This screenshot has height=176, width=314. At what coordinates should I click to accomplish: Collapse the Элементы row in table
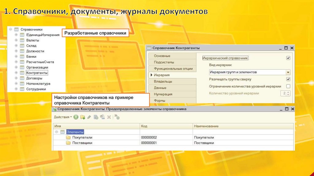(x=56, y=132)
